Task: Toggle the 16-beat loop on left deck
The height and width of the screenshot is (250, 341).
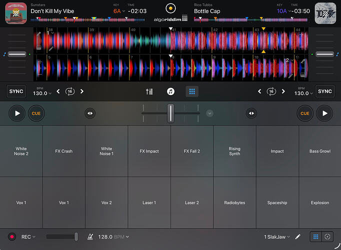Action: (70, 91)
